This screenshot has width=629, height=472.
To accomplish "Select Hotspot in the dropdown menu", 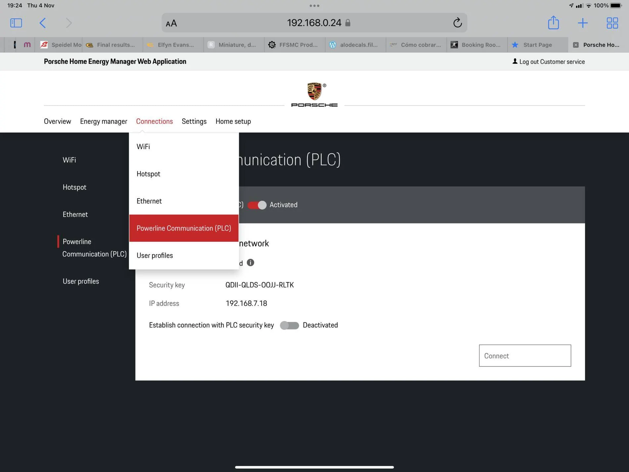I will pyautogui.click(x=184, y=174).
